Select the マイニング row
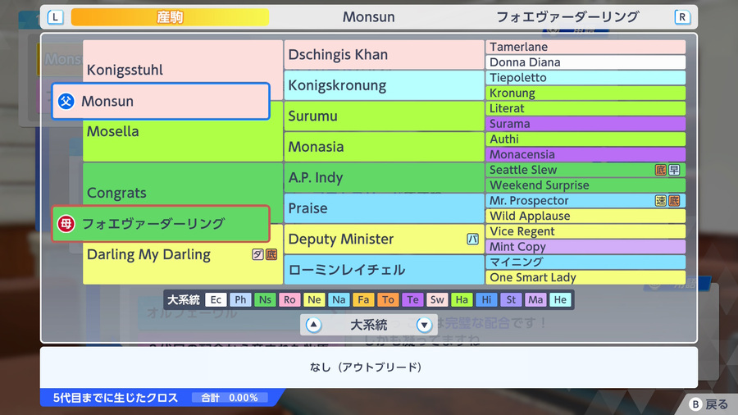The width and height of the screenshot is (738, 415). click(585, 262)
